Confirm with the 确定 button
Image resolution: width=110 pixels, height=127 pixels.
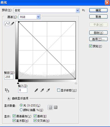point(98,10)
